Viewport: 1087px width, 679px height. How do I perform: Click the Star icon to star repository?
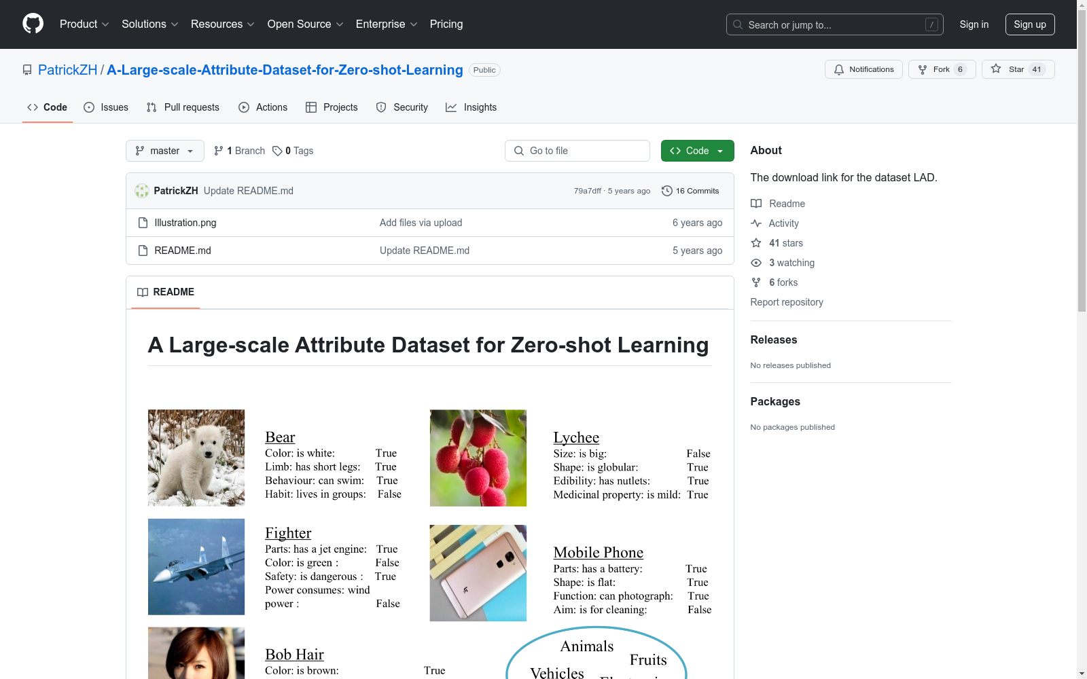pyautogui.click(x=996, y=69)
